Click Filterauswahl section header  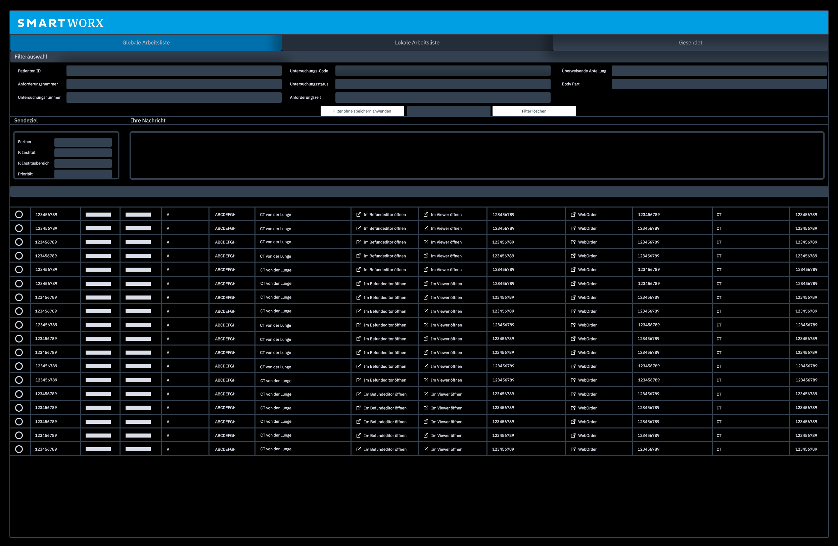click(419, 57)
